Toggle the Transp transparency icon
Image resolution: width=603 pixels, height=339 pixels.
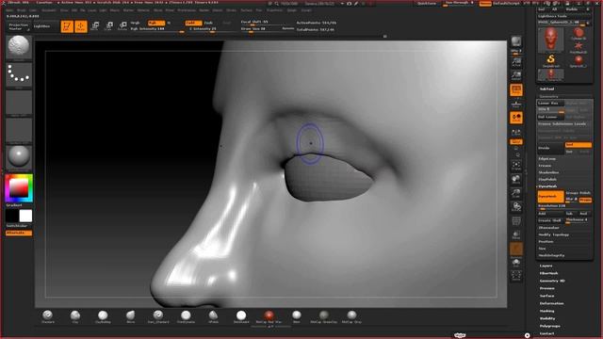point(516,234)
